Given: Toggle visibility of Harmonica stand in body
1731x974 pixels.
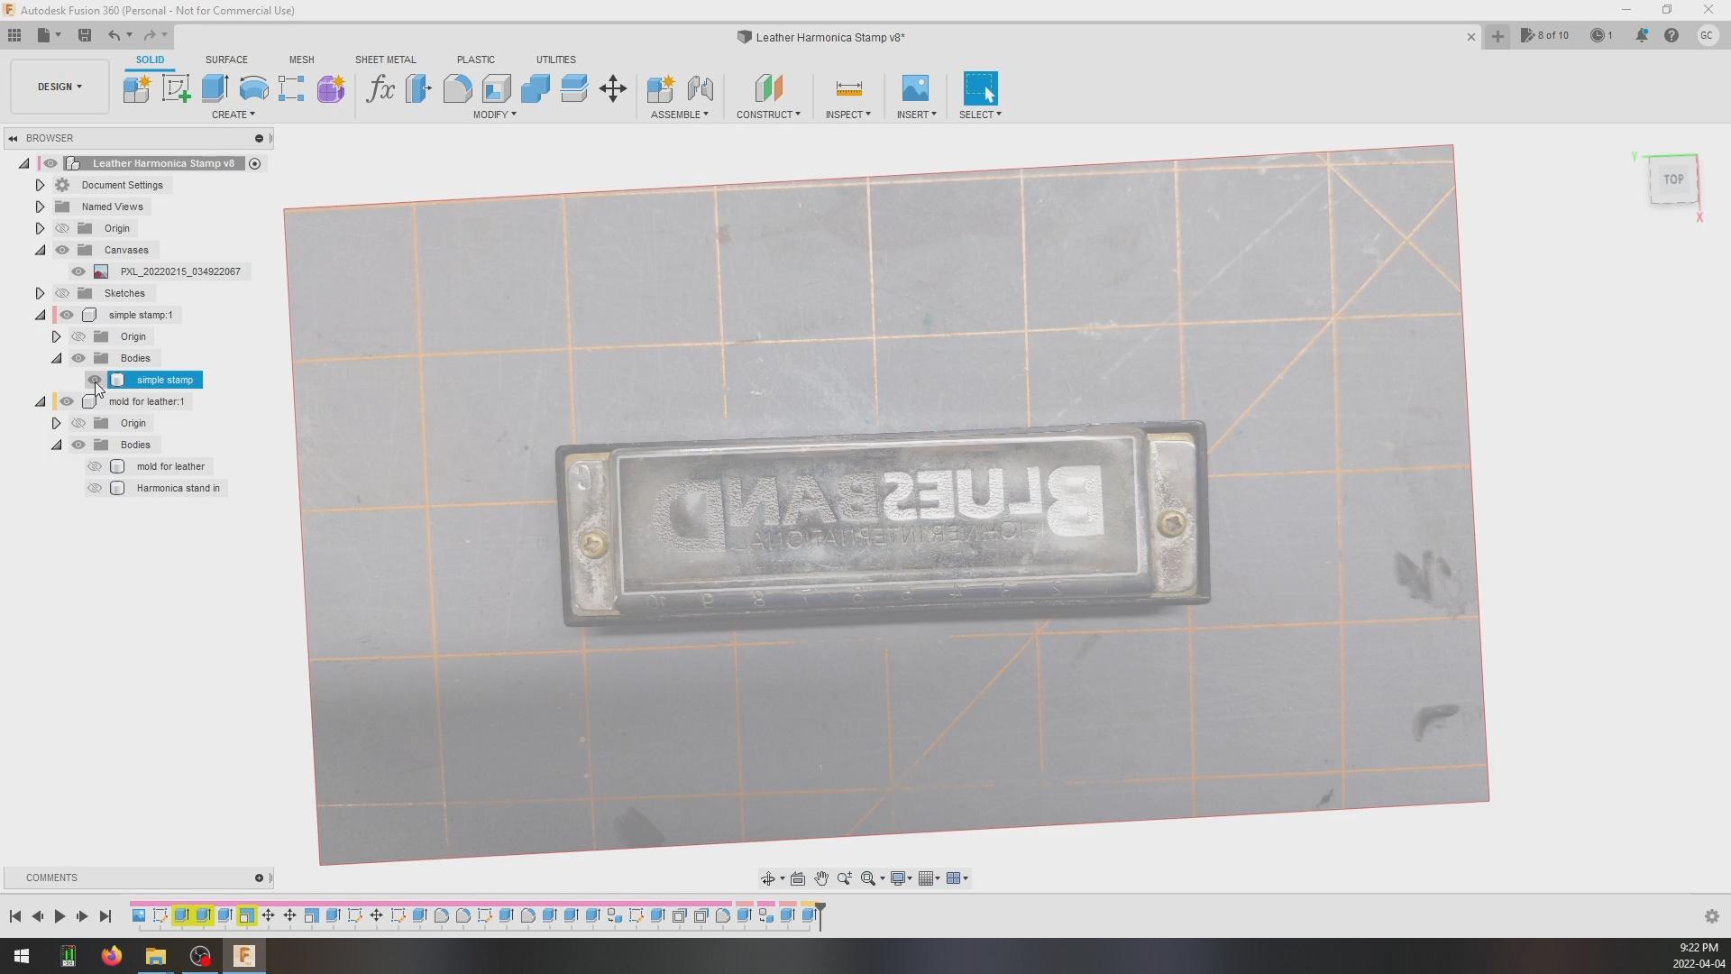Looking at the screenshot, I should (x=95, y=488).
